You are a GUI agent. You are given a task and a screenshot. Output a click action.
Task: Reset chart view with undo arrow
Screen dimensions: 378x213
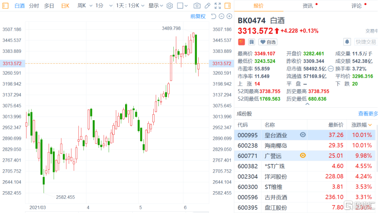pos(213,16)
